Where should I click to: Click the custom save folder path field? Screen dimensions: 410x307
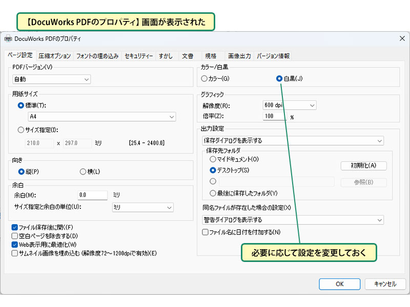tap(277, 182)
